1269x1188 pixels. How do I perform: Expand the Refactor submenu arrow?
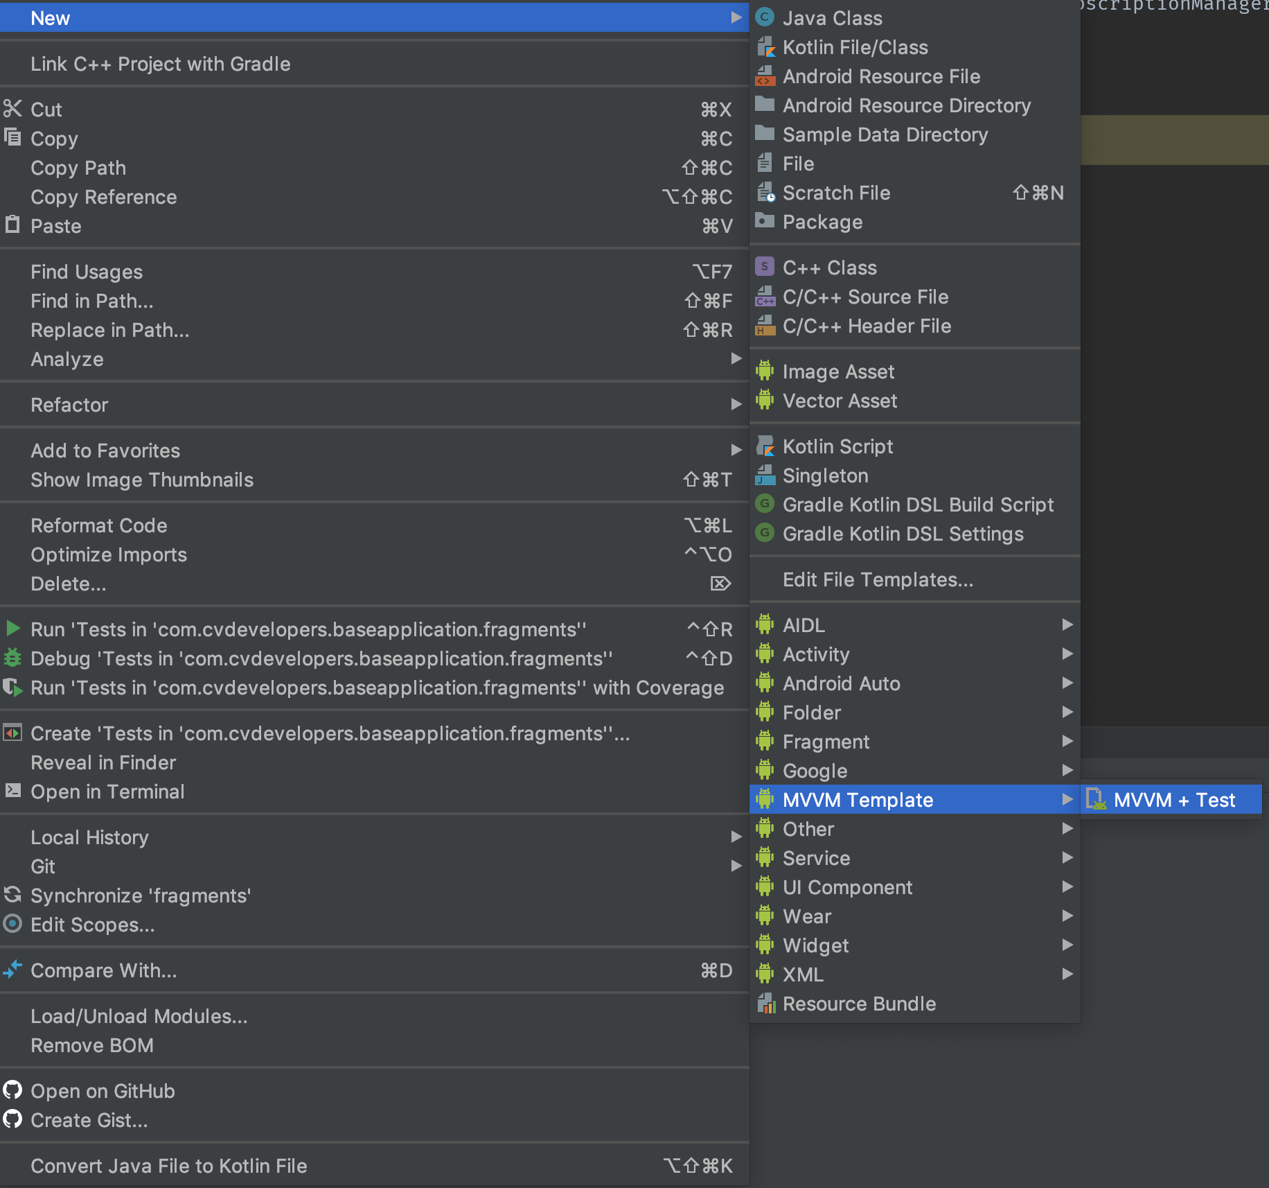(736, 404)
